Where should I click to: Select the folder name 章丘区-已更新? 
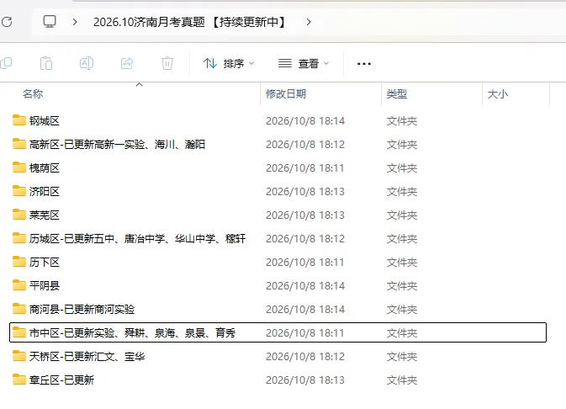(61, 380)
